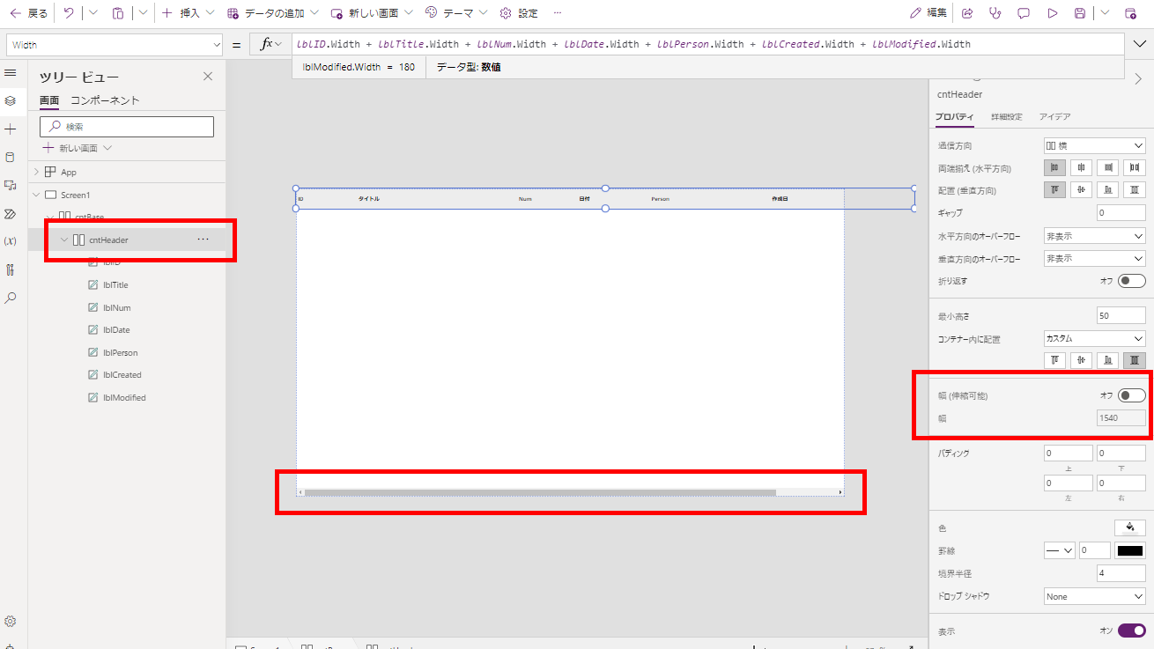This screenshot has height=649, width=1154.
Task: Open the 垂直方向のオーバーフロー dropdown
Action: click(1093, 257)
